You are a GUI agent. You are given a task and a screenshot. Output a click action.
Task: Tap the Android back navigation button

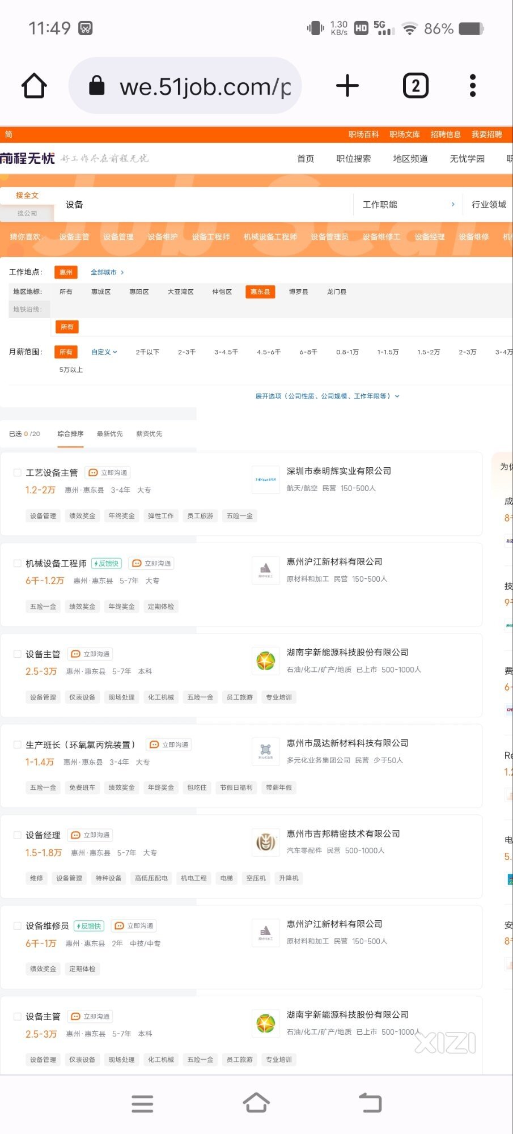(x=370, y=1103)
